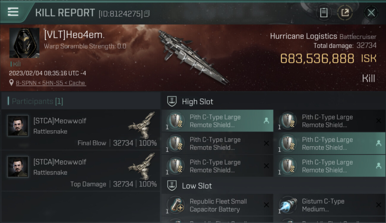Click first highlighted Pith C-Type Remote Shield module
Viewport: 386px width, 223px height.
[x=217, y=121]
